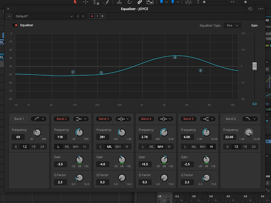The image size is (271, 203).
Task: Click Band 6 Frequency field 22.0K
Action: (230, 137)
